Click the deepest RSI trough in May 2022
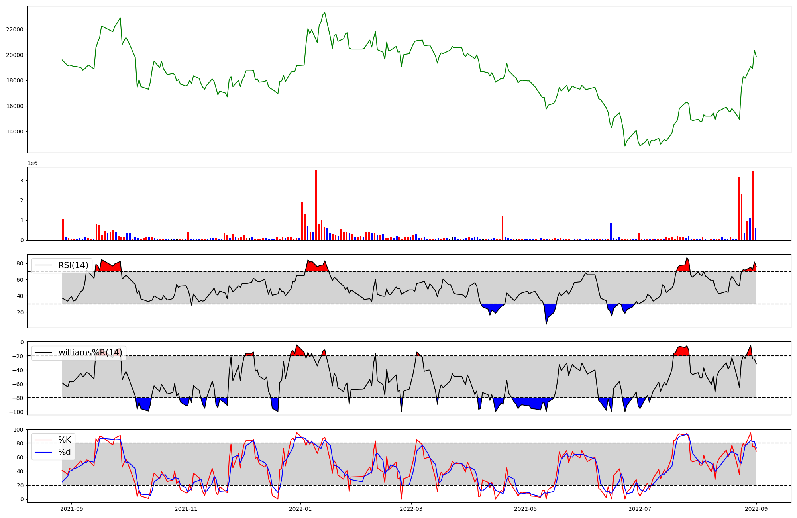Screen dimensions: 797x518 click(x=546, y=324)
